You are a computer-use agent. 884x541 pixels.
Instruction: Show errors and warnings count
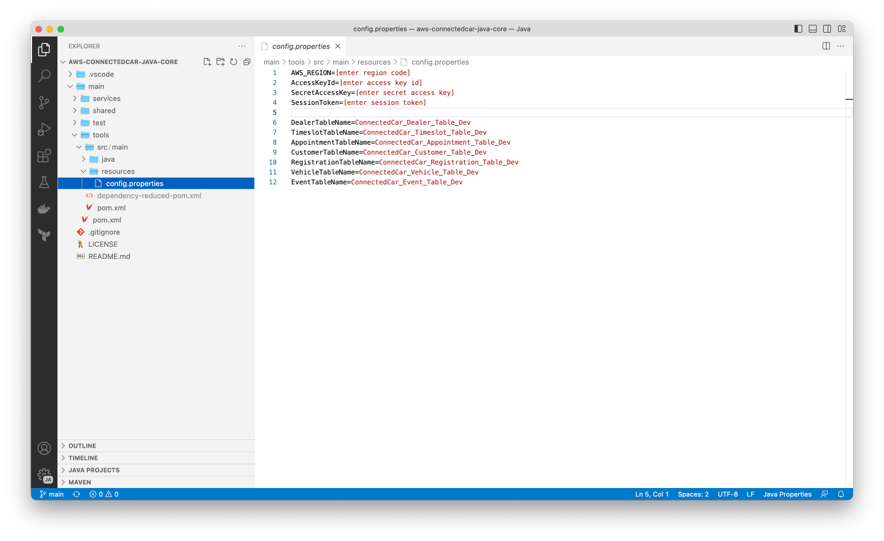tap(104, 494)
